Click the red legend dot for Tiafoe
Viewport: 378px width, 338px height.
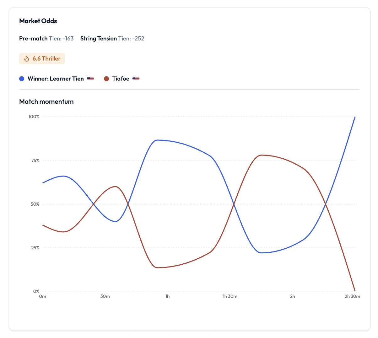coord(106,79)
